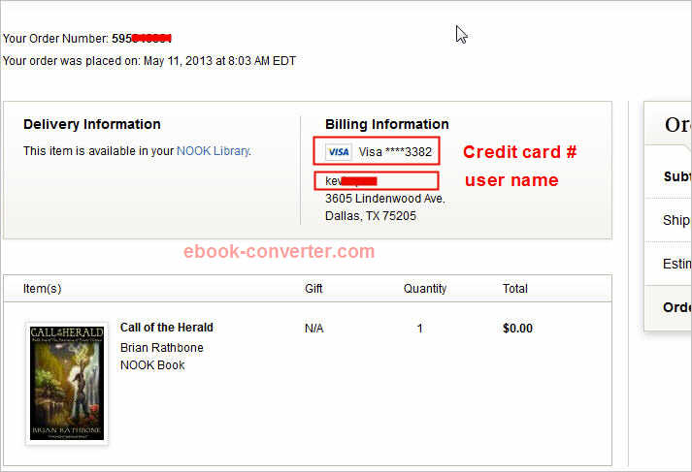Open the Call of the Herald title
Image resolution: width=692 pixels, height=472 pixels.
click(166, 328)
